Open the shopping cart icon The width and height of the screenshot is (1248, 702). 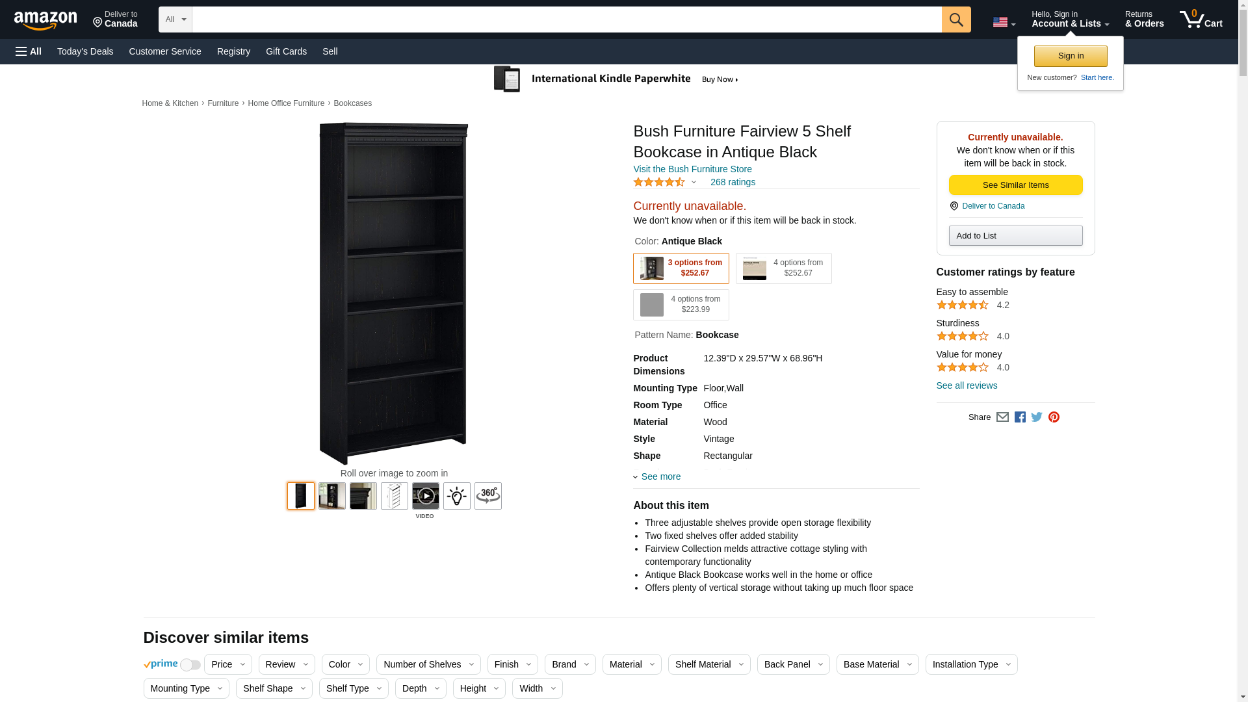1201,19
